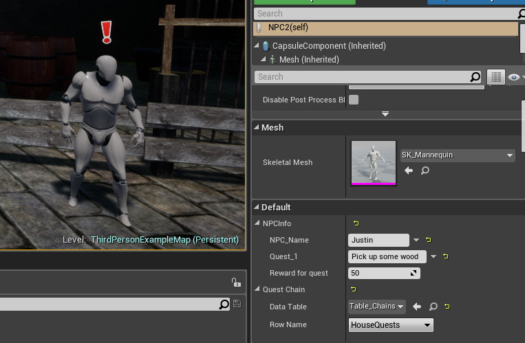Viewport: 525px width, 343px height.
Task: Click the red exclamation mark above NPC
Action: click(x=107, y=32)
